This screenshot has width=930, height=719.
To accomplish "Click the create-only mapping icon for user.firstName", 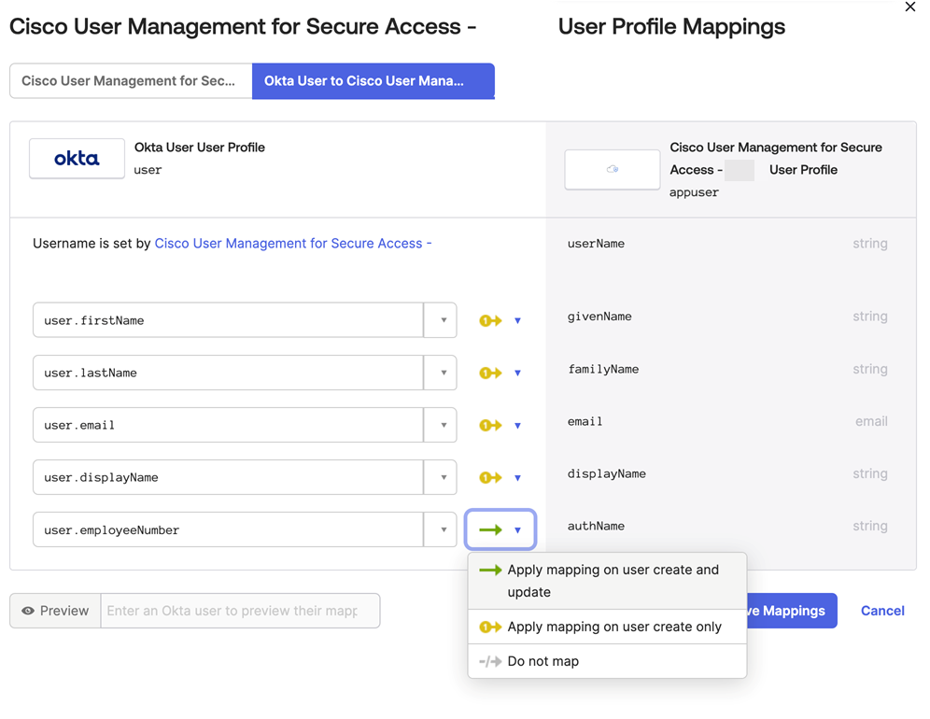I will (490, 320).
